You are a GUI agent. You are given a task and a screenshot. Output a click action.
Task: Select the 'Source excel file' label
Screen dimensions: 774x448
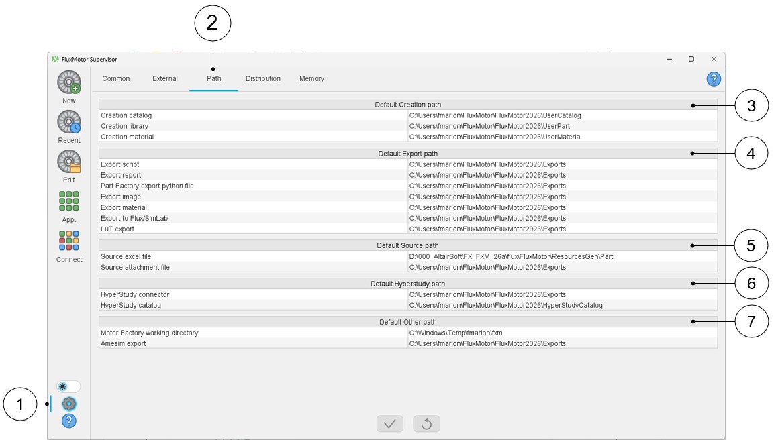click(x=126, y=257)
